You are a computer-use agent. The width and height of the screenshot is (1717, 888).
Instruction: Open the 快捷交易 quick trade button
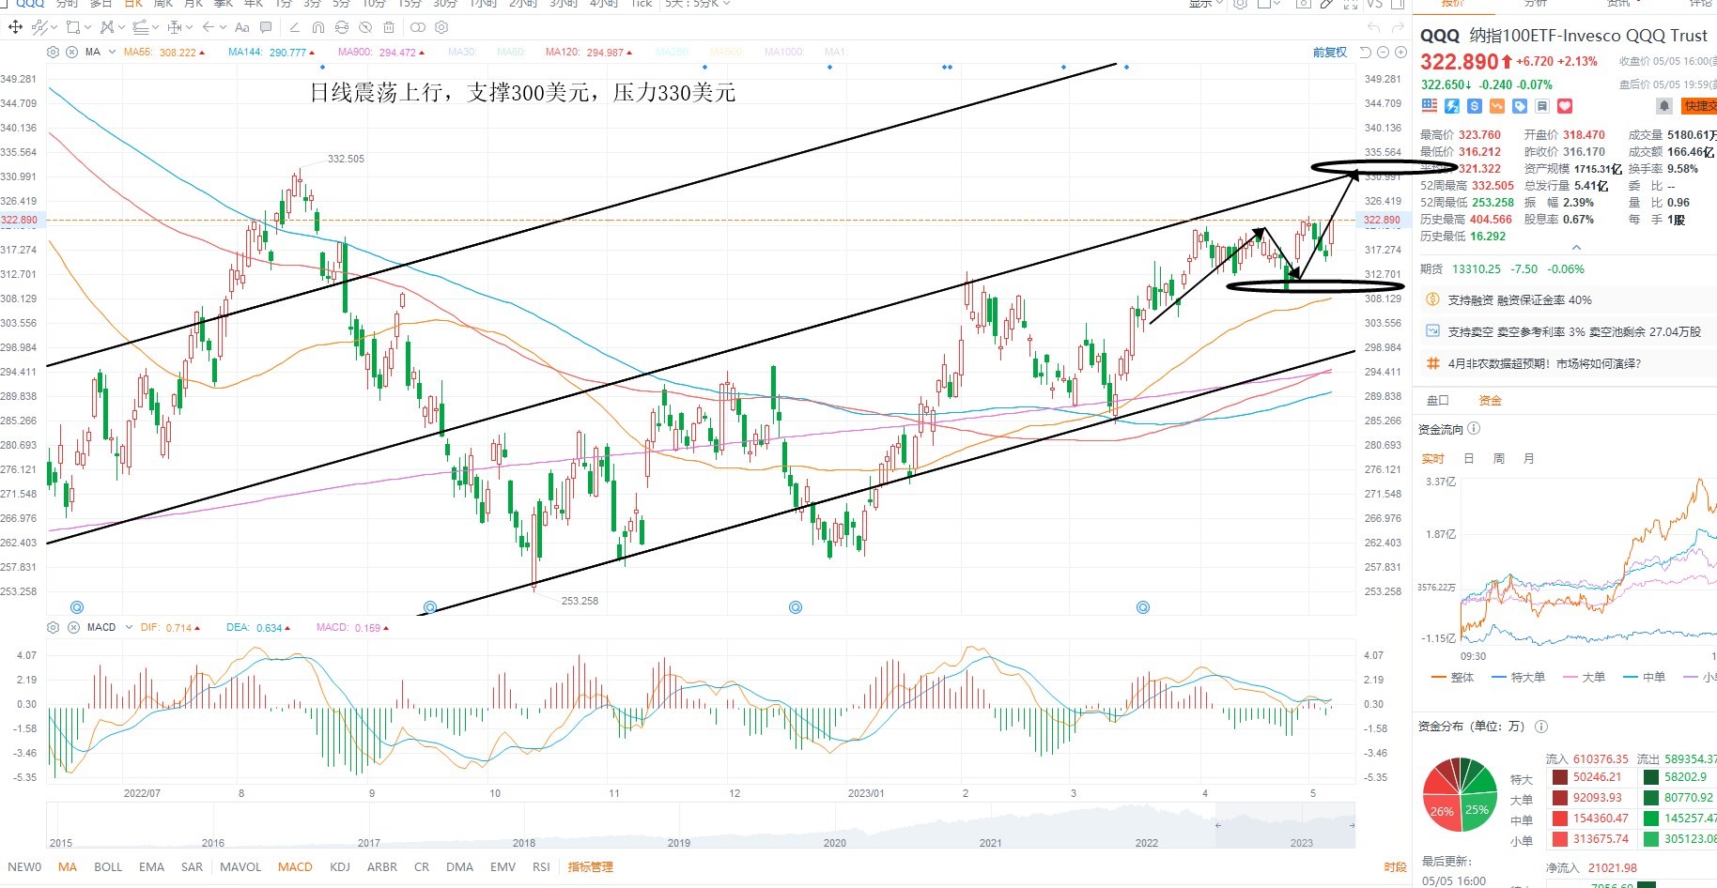click(1699, 106)
